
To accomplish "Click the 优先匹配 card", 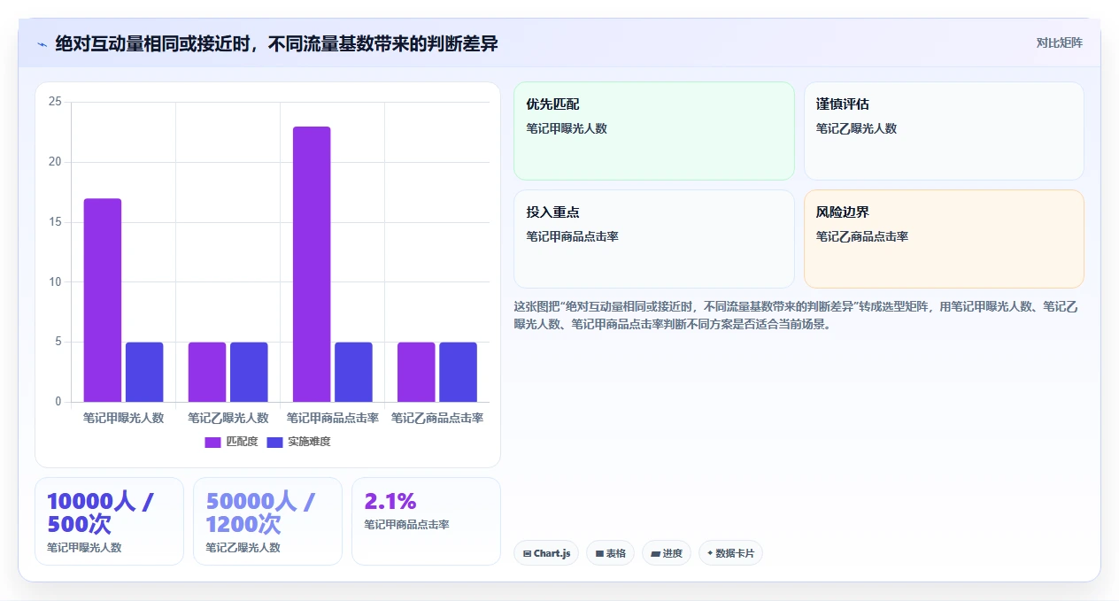I will (x=654, y=131).
